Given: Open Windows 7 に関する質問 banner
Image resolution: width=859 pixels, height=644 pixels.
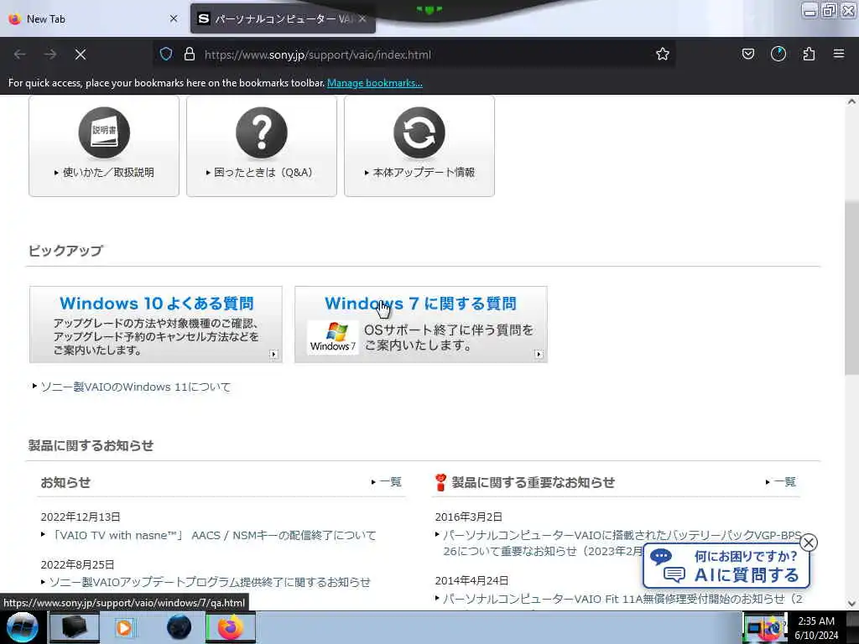Looking at the screenshot, I should (x=421, y=325).
